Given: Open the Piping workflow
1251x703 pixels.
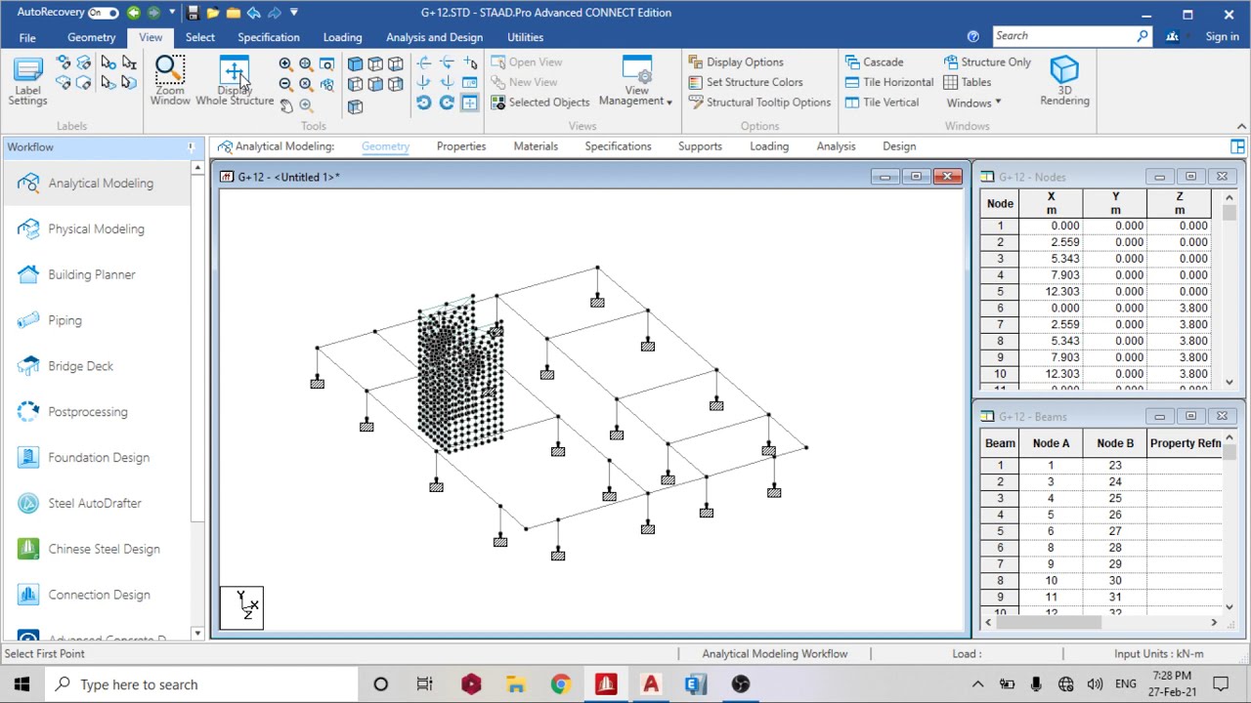Looking at the screenshot, I should point(98,320).
